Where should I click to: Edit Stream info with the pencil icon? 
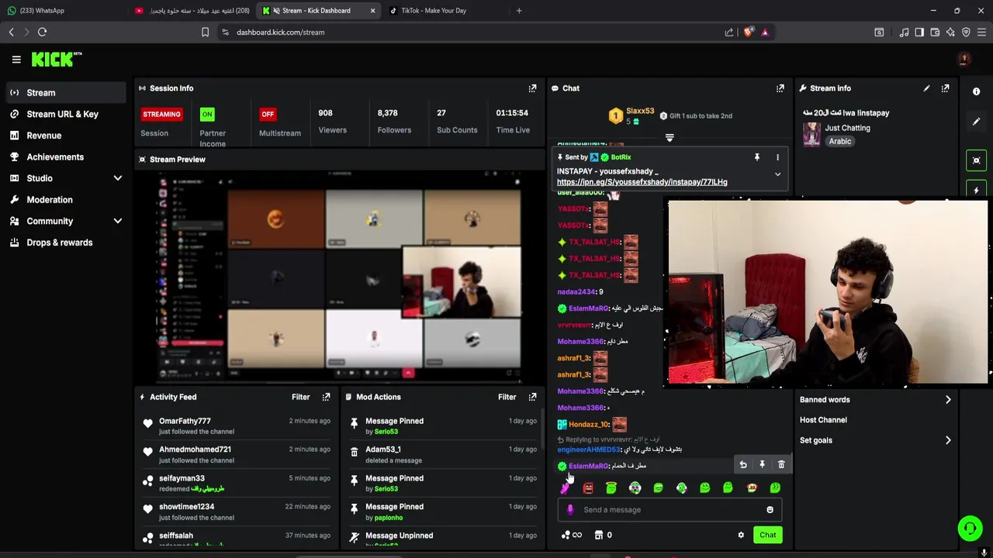point(926,88)
